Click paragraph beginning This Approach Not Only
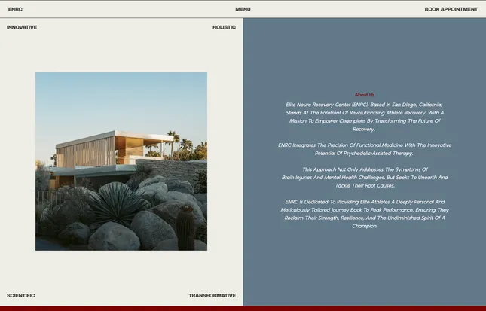 point(365,178)
